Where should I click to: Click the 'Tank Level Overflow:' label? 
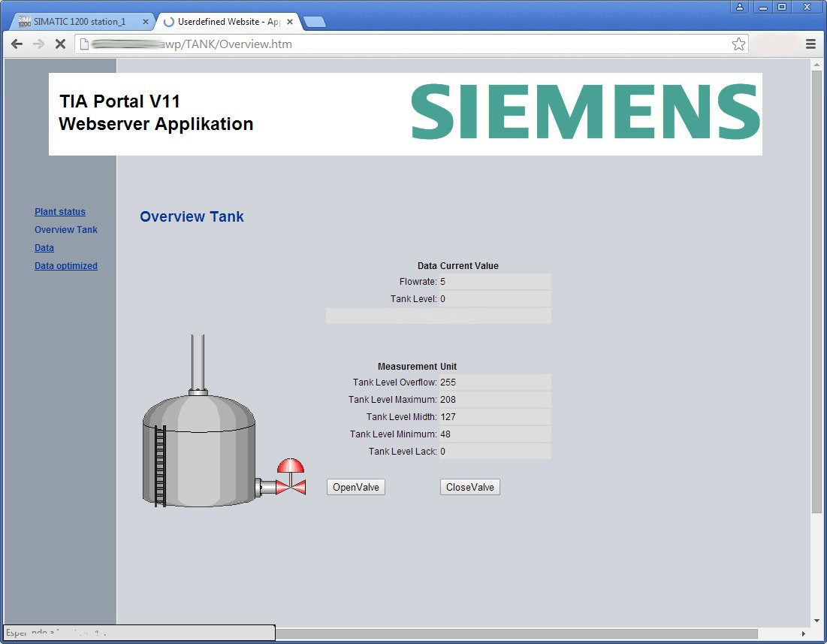tap(395, 382)
